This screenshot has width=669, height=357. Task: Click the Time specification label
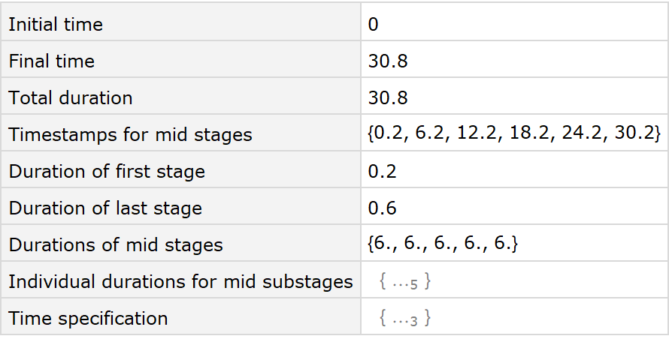click(88, 319)
